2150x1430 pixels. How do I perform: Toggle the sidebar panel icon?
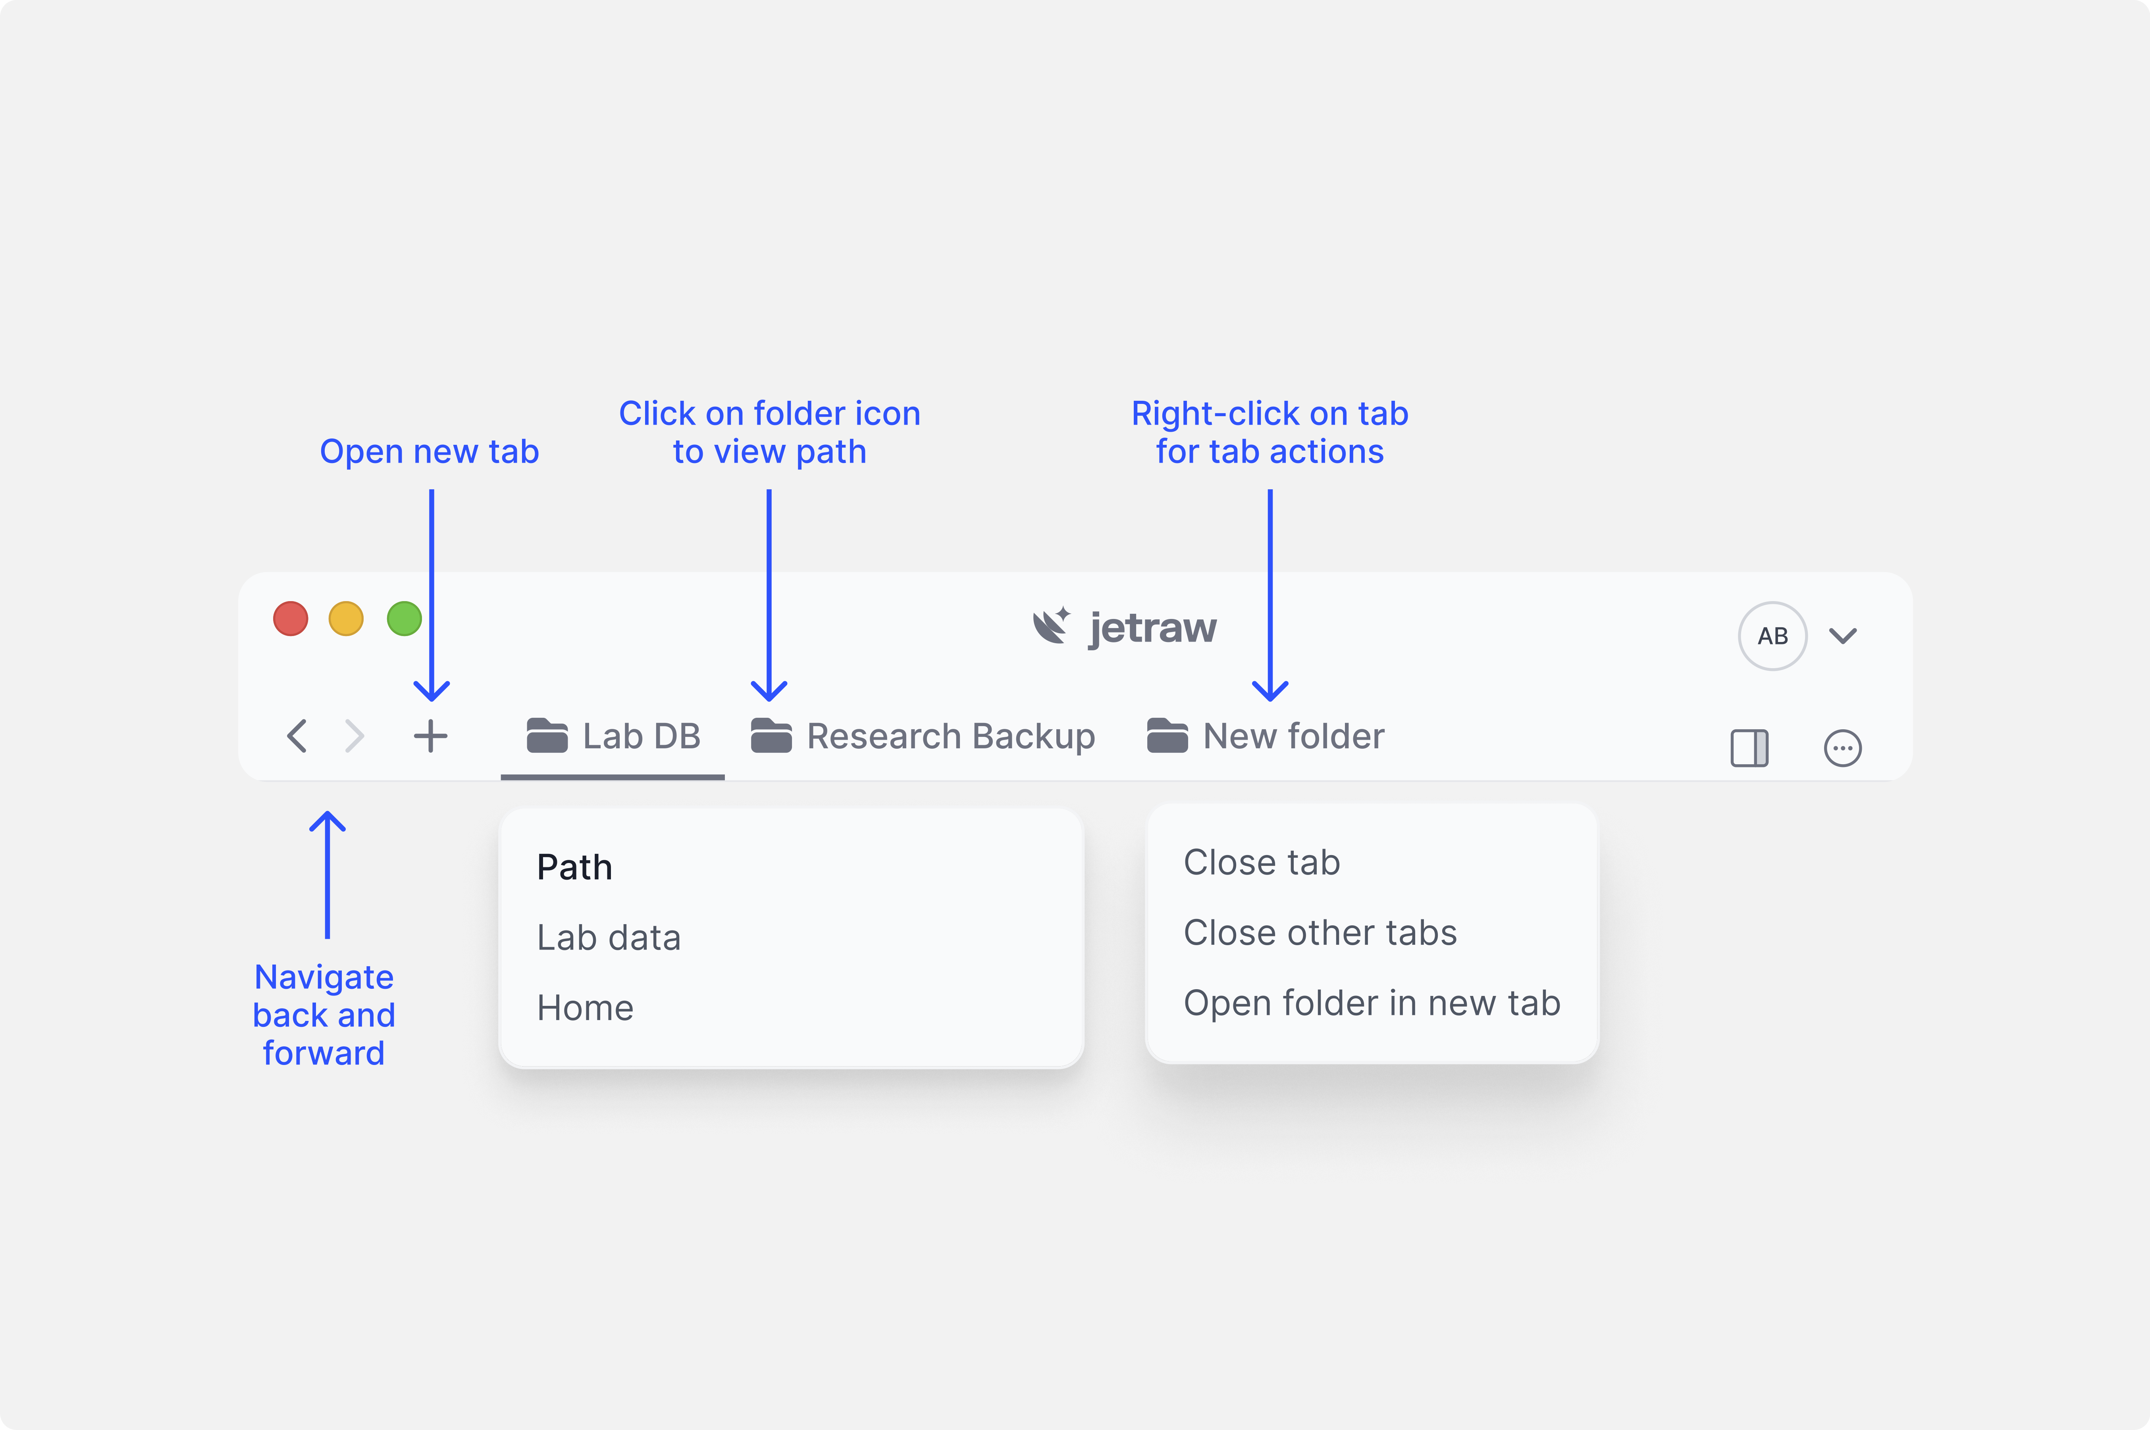click(x=1749, y=748)
